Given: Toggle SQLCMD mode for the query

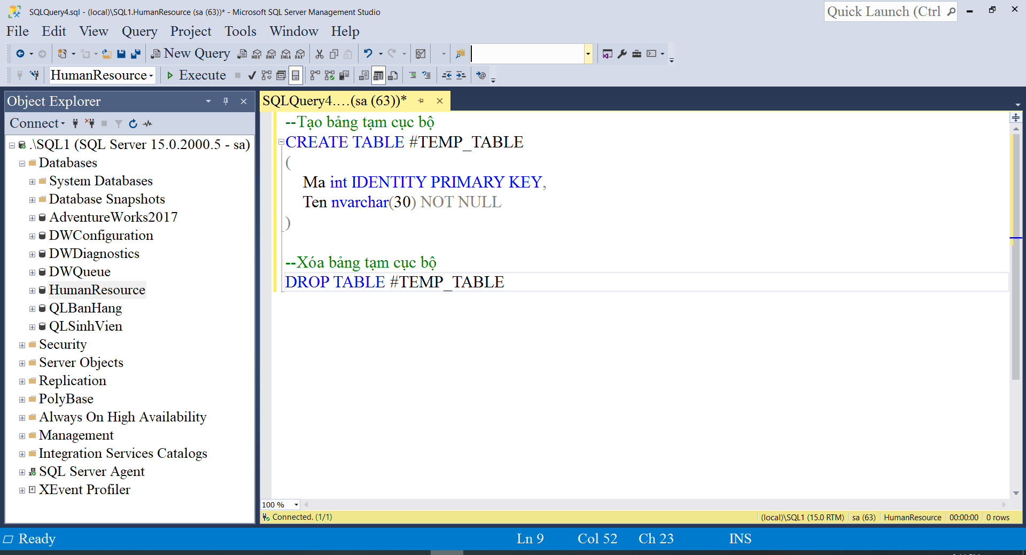Looking at the screenshot, I should pos(480,75).
